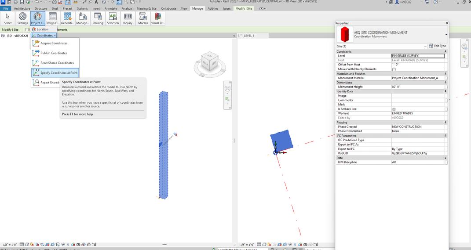Choose Specify Coordinates at Point
Image resolution: width=471 pixels, height=250 pixels.
coord(55,72)
